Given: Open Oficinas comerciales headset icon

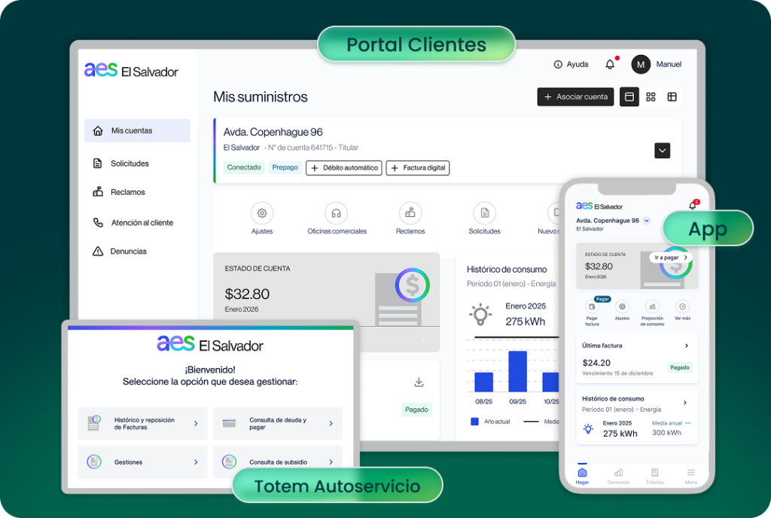Looking at the screenshot, I should 337,213.
